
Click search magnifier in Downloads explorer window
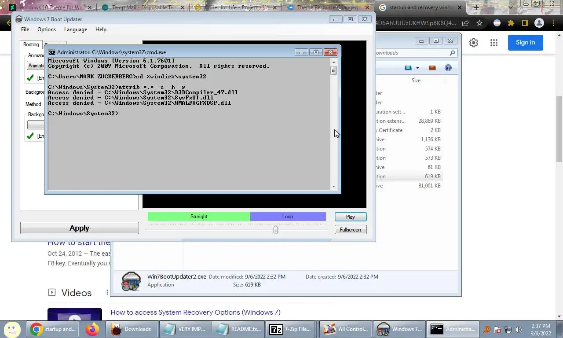tap(452, 53)
